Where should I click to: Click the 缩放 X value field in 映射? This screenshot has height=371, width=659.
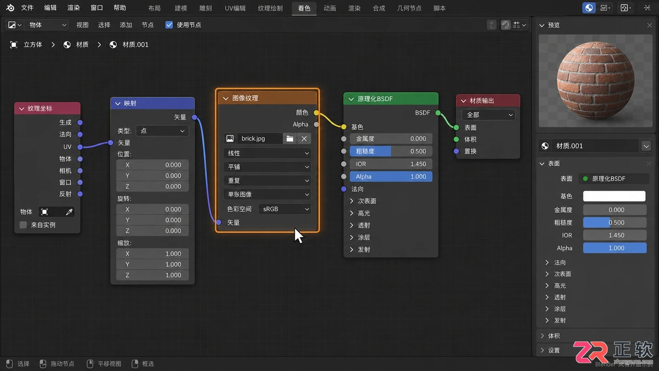pyautogui.click(x=152, y=254)
